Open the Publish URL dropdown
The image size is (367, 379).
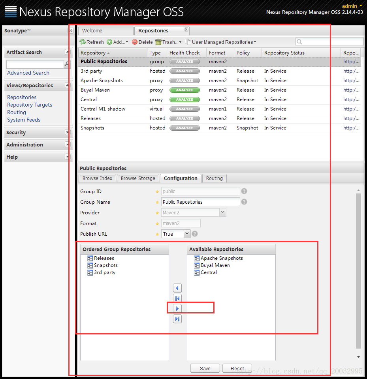(x=187, y=234)
